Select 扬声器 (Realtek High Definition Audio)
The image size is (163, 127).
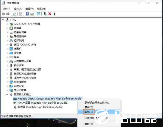[41, 107]
